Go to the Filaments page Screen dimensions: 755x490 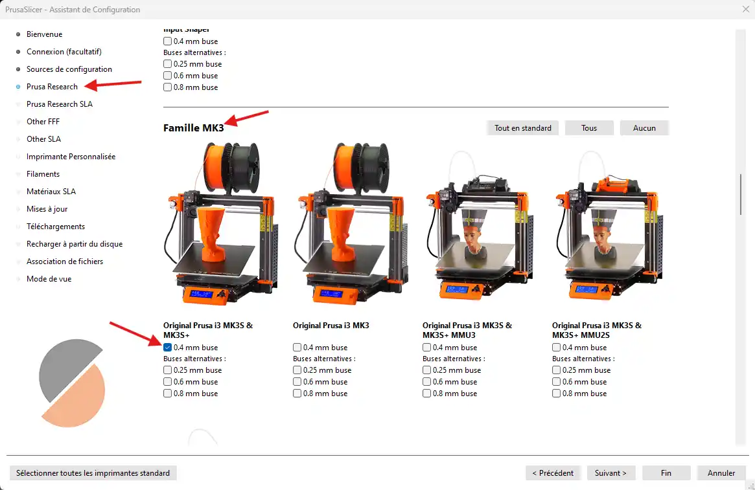pos(43,174)
